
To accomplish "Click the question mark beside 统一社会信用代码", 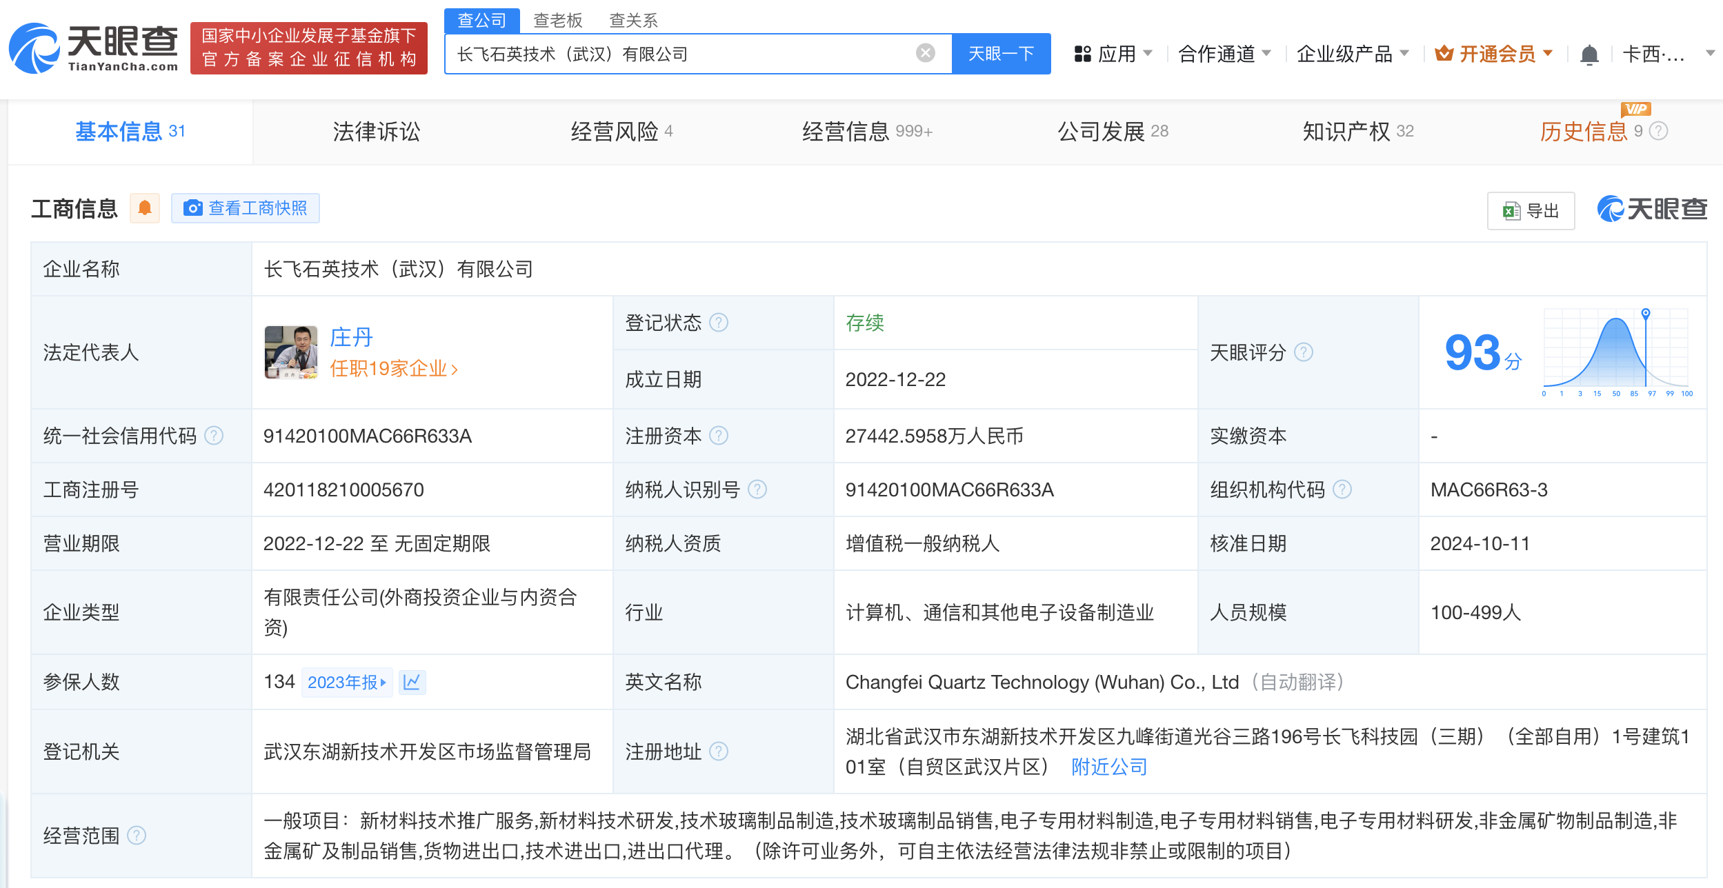I will point(215,436).
